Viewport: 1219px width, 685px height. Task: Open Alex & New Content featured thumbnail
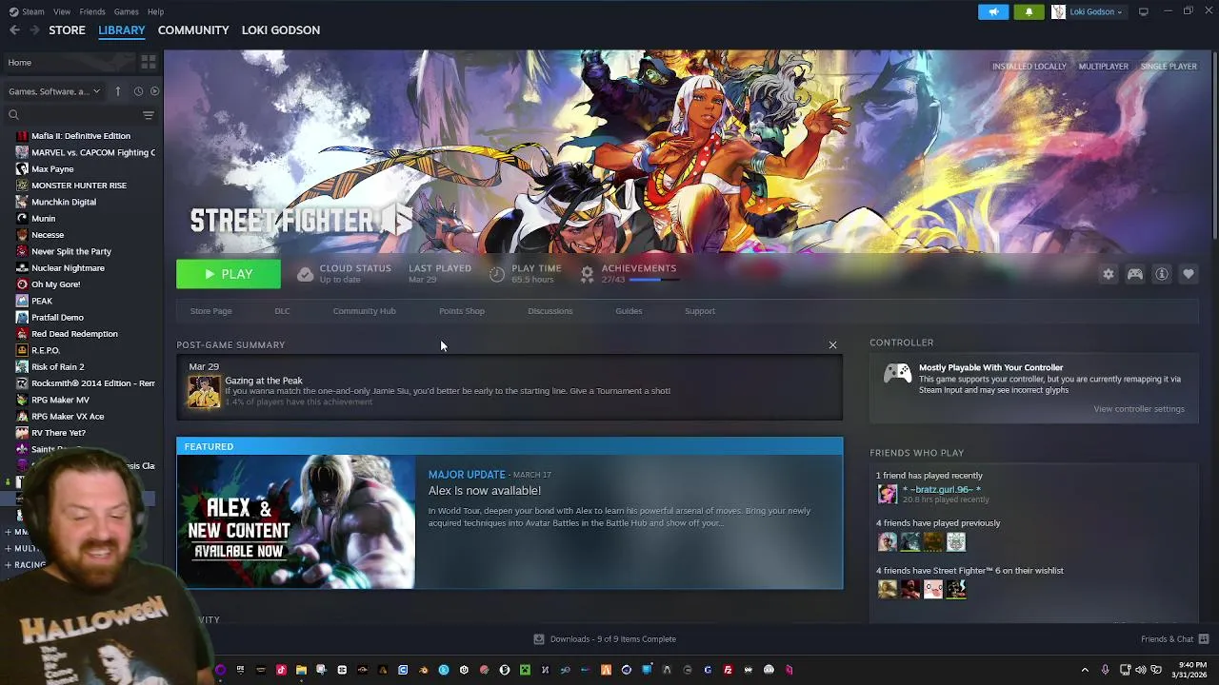click(x=296, y=522)
